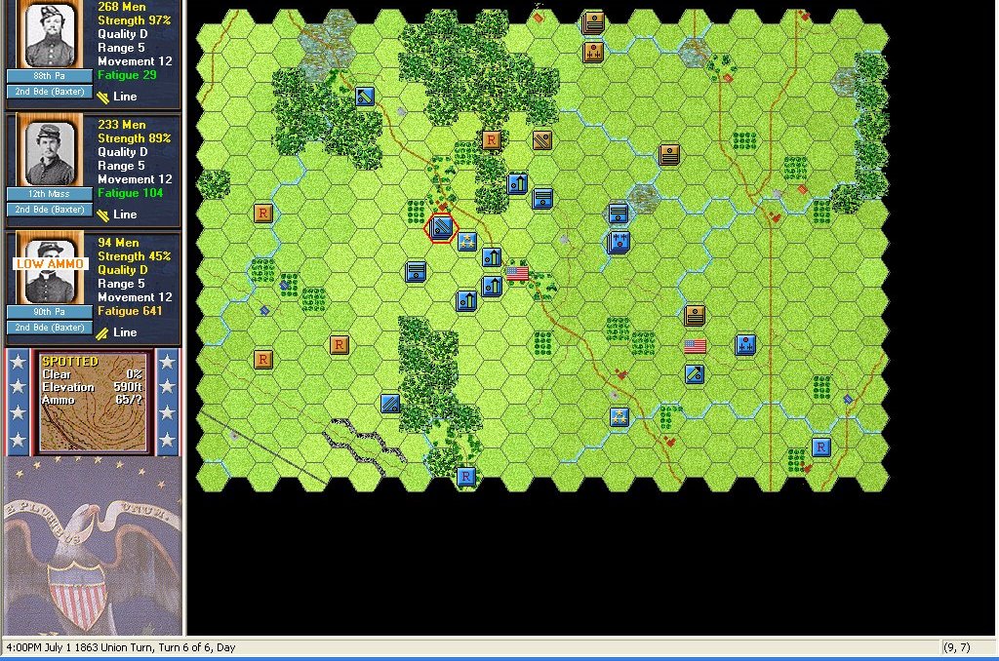Click the blue R unit at map's bottom edge
999x661 pixels.
click(x=466, y=476)
